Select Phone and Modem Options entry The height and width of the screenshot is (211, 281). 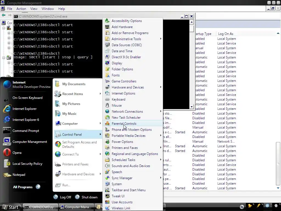point(133,130)
